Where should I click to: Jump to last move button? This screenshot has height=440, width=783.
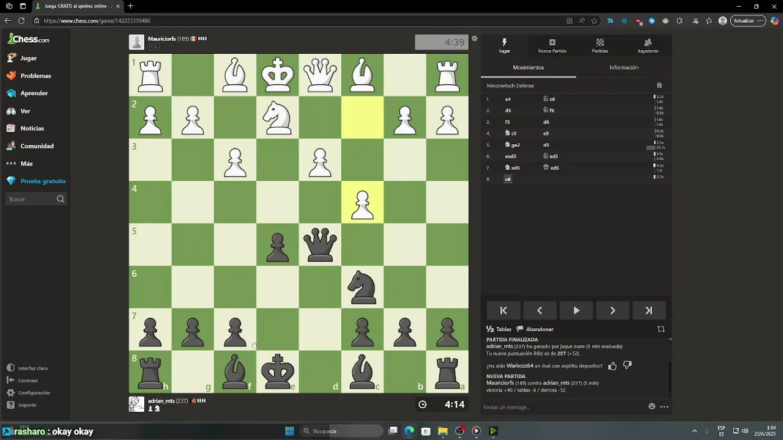pyautogui.click(x=649, y=310)
